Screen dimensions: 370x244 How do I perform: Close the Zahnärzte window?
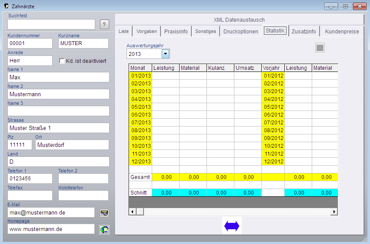coord(360,7)
